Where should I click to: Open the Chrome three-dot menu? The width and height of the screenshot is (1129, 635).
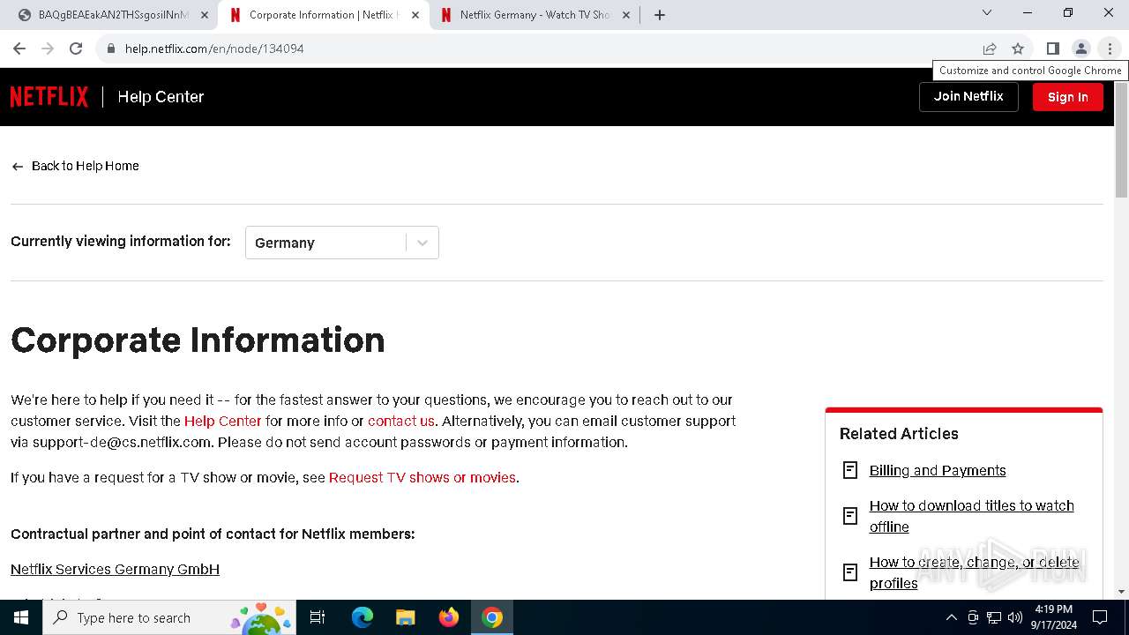[1110, 49]
